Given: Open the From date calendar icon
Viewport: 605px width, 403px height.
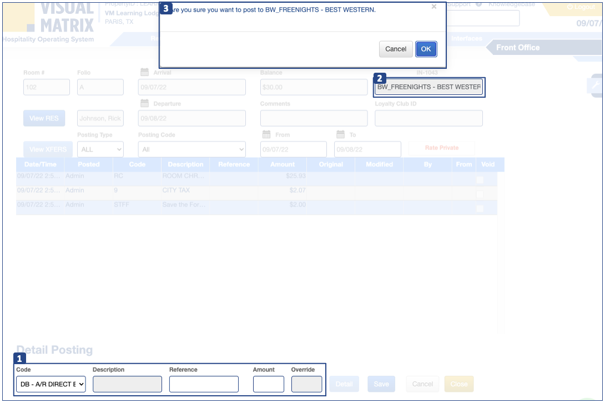Looking at the screenshot, I should [266, 134].
